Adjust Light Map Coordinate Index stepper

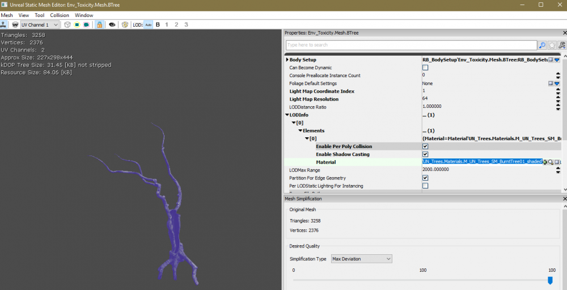[x=558, y=91]
